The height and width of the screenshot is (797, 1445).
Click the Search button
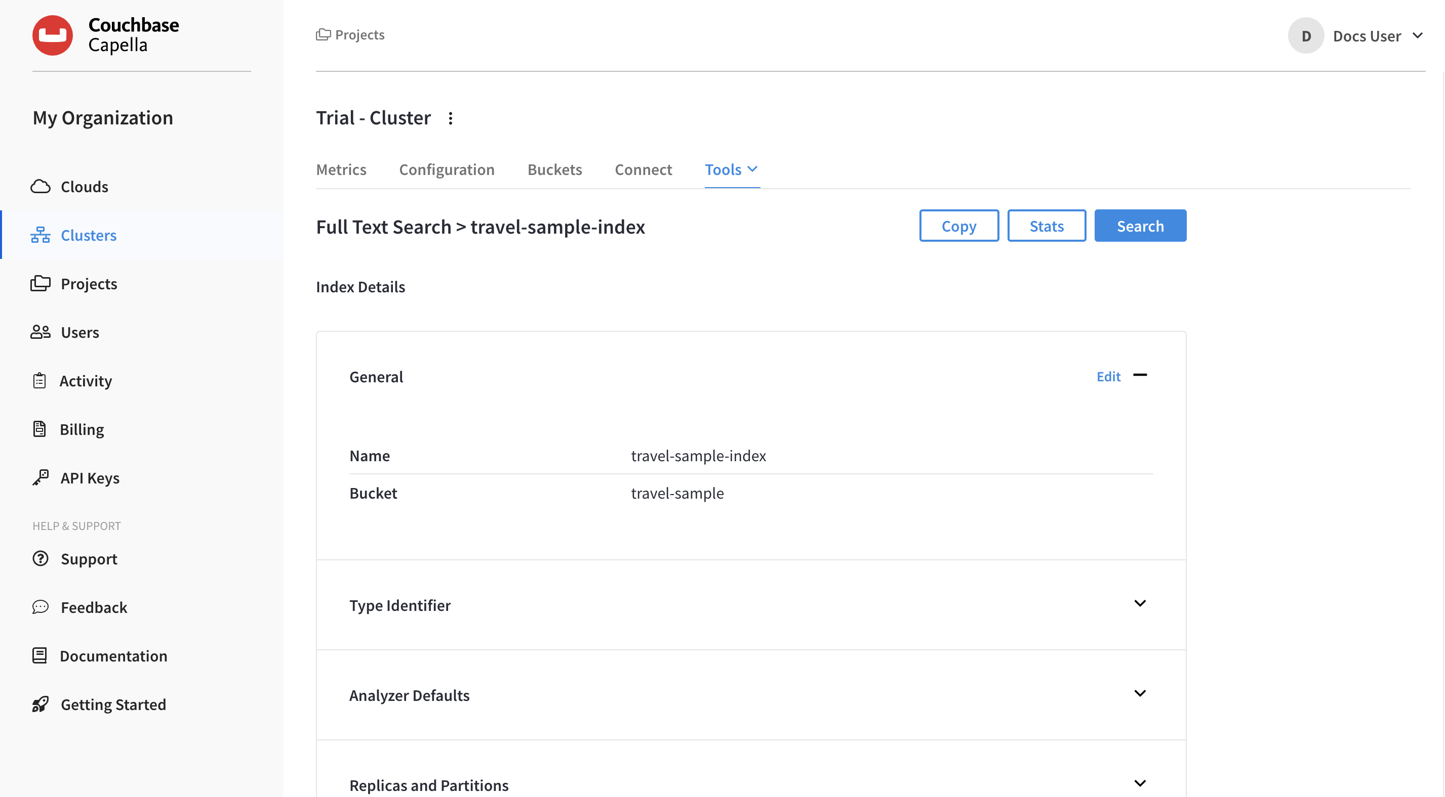[x=1140, y=226]
